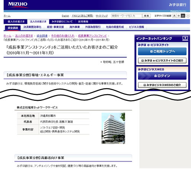Select large 大 font size

pos(174,16)
